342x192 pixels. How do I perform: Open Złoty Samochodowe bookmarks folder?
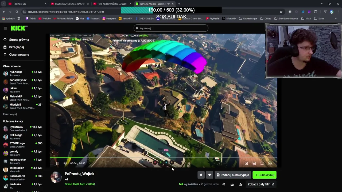coord(286,19)
